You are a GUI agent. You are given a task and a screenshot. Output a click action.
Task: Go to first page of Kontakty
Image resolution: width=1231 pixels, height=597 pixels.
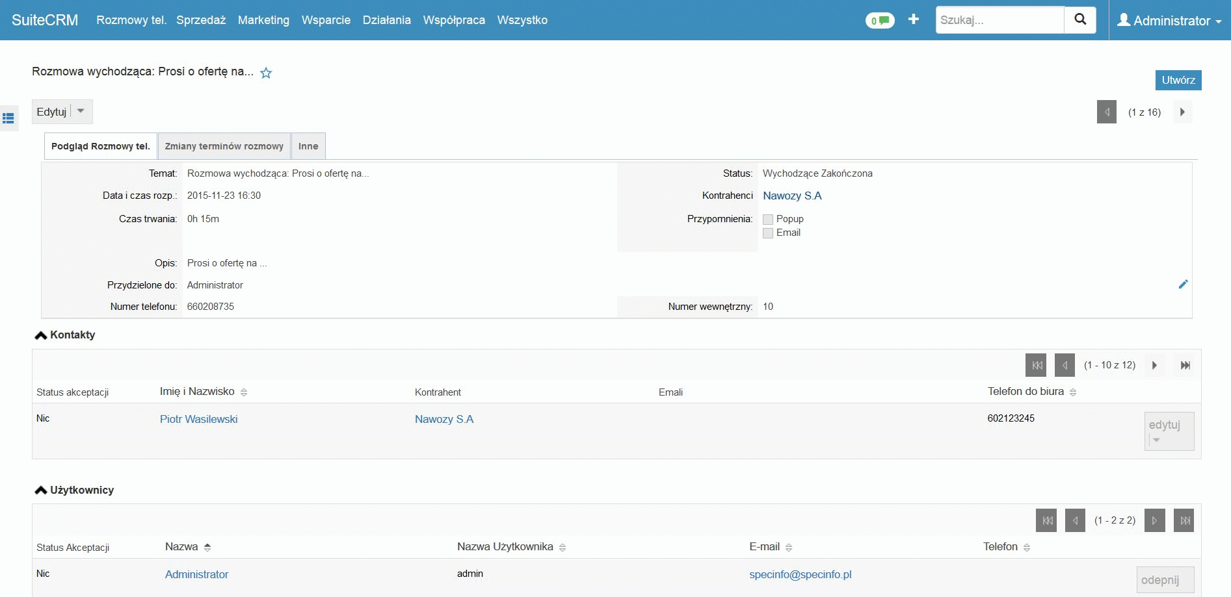click(x=1036, y=365)
